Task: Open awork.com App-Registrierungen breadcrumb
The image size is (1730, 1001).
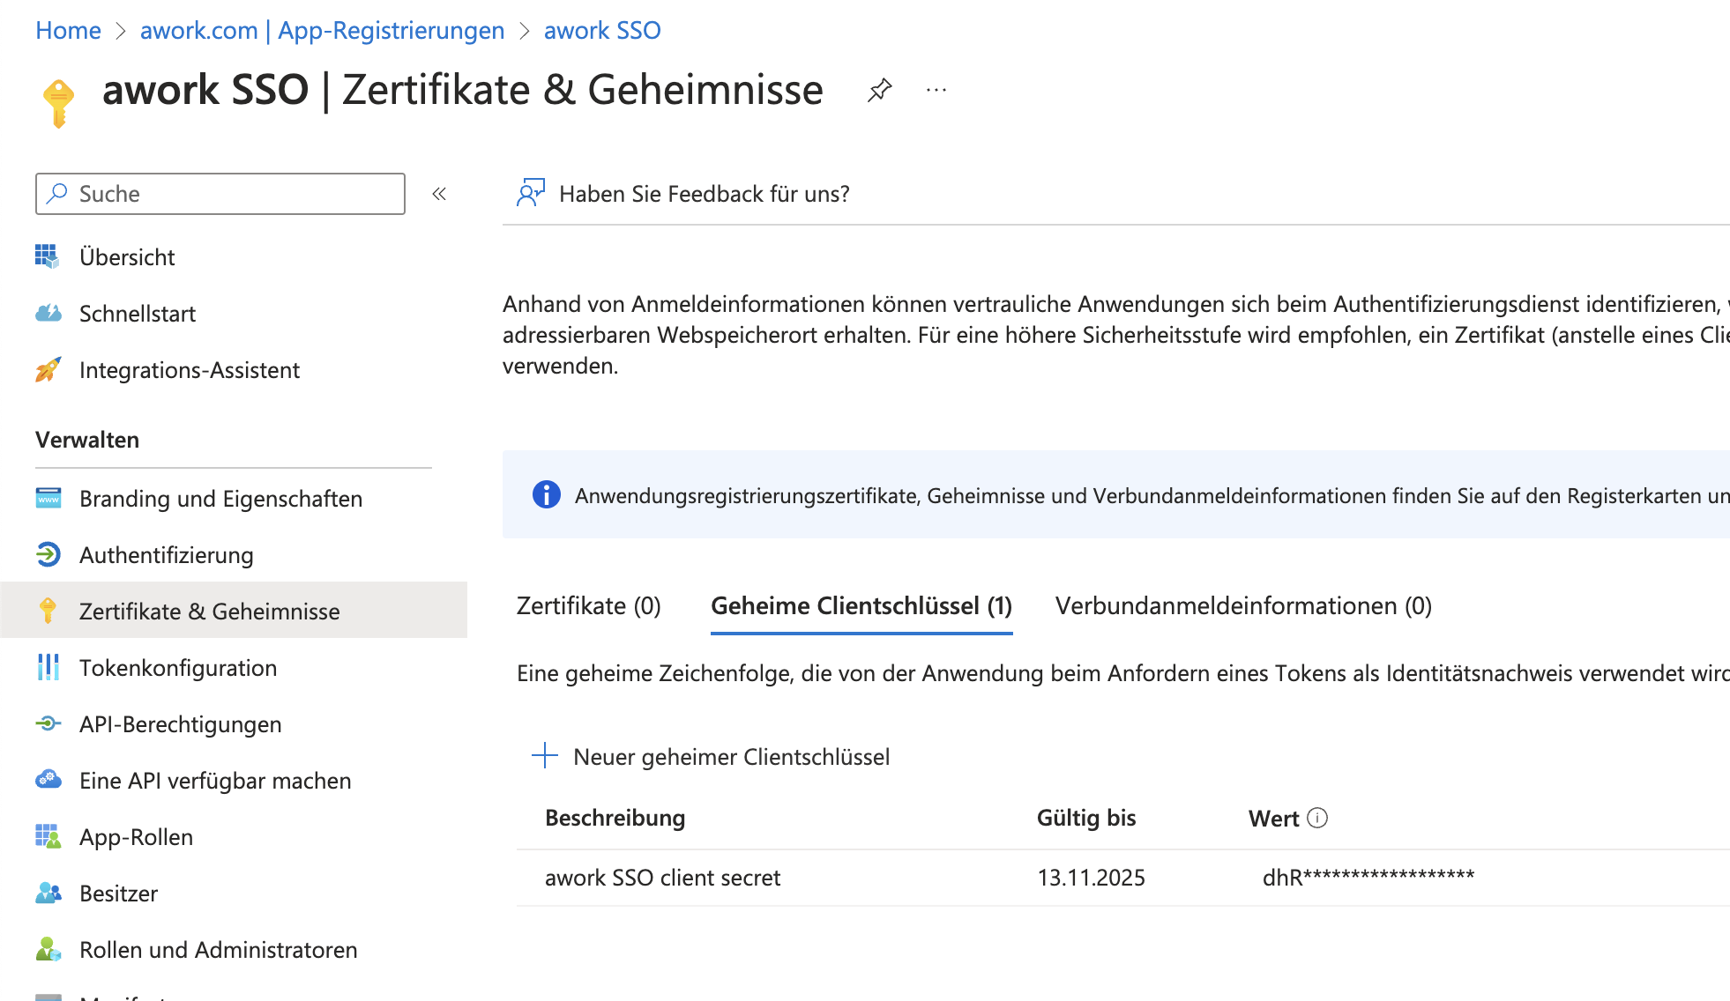Action: pos(322,30)
